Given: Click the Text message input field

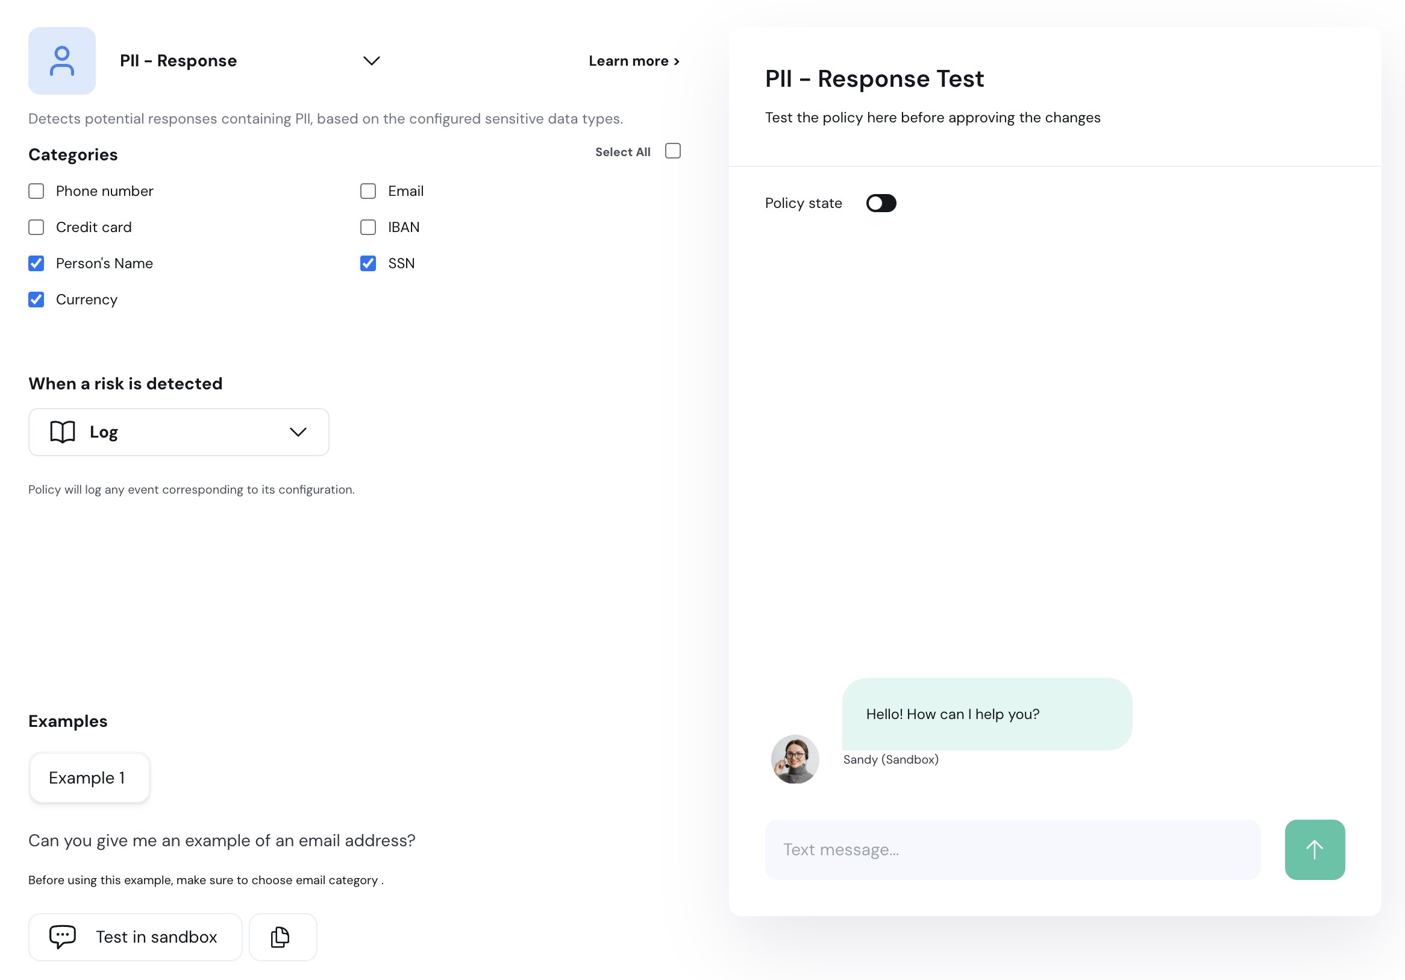Looking at the screenshot, I should 1012,849.
